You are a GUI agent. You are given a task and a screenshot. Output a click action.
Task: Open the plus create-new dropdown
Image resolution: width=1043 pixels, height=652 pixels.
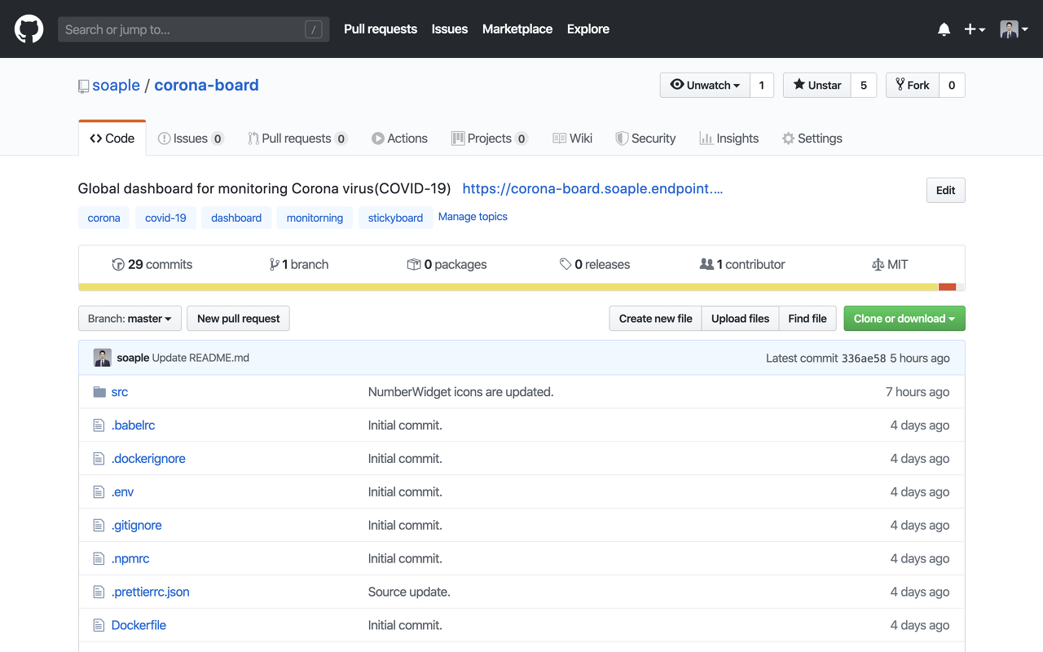coord(975,29)
